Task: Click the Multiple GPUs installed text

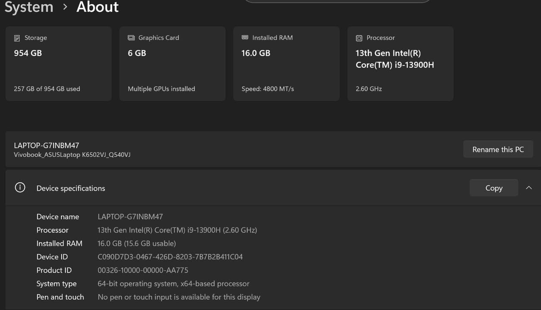Action: pyautogui.click(x=161, y=89)
